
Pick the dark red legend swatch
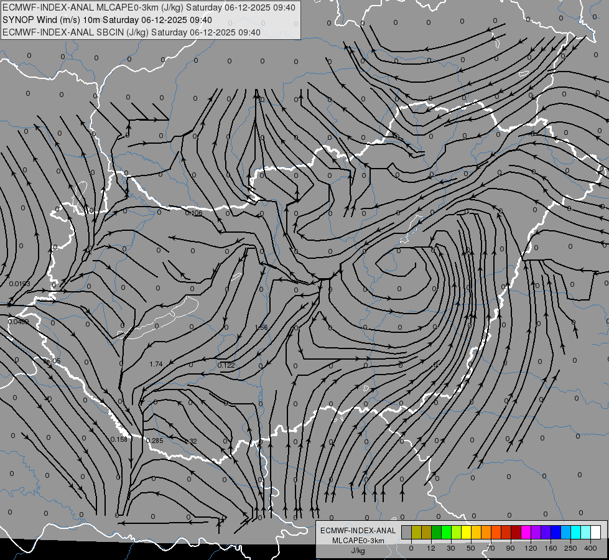tap(516, 533)
